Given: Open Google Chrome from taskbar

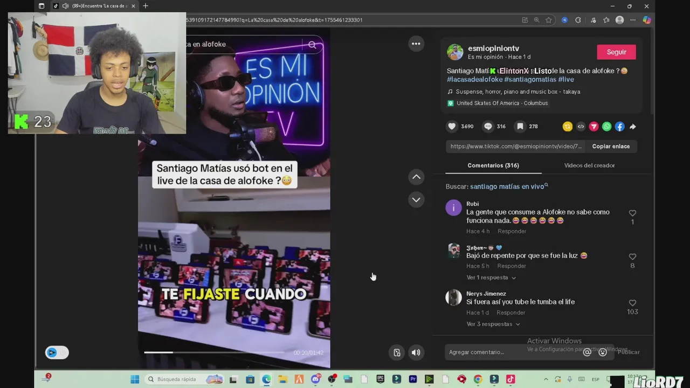Looking at the screenshot, I should point(478,379).
